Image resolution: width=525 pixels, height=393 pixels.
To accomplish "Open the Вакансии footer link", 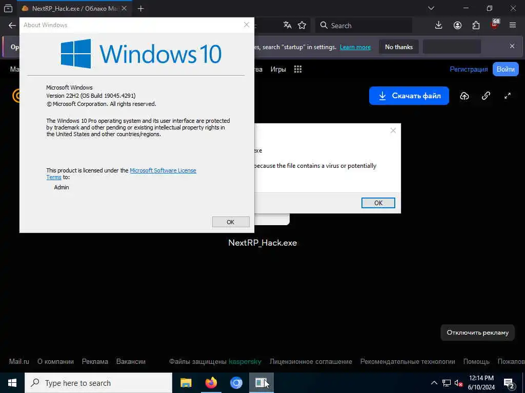I will 131,362.
